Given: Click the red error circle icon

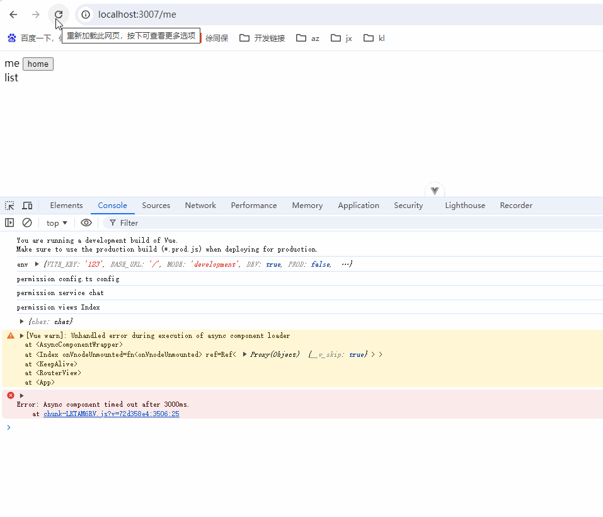Looking at the screenshot, I should (11, 395).
